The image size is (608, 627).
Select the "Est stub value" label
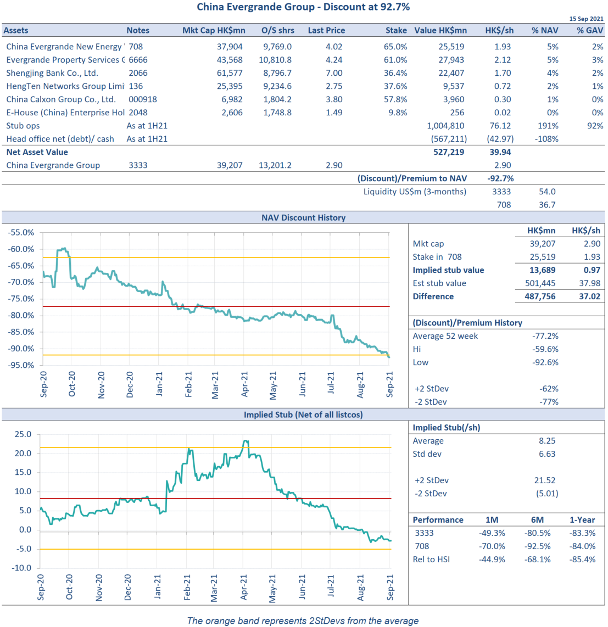point(439,283)
